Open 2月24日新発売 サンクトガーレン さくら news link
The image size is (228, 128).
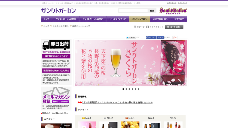tap(117, 102)
